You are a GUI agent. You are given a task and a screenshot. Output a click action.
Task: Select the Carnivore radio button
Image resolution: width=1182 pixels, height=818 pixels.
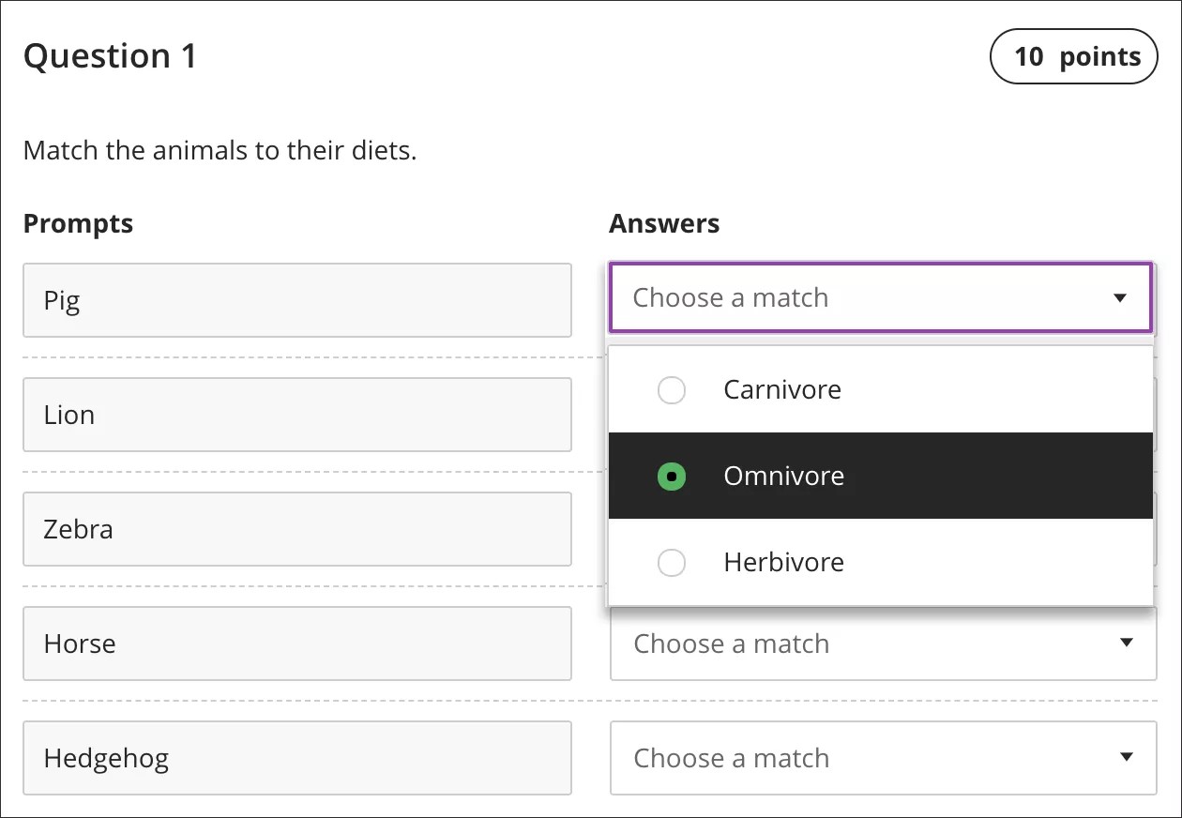point(672,389)
